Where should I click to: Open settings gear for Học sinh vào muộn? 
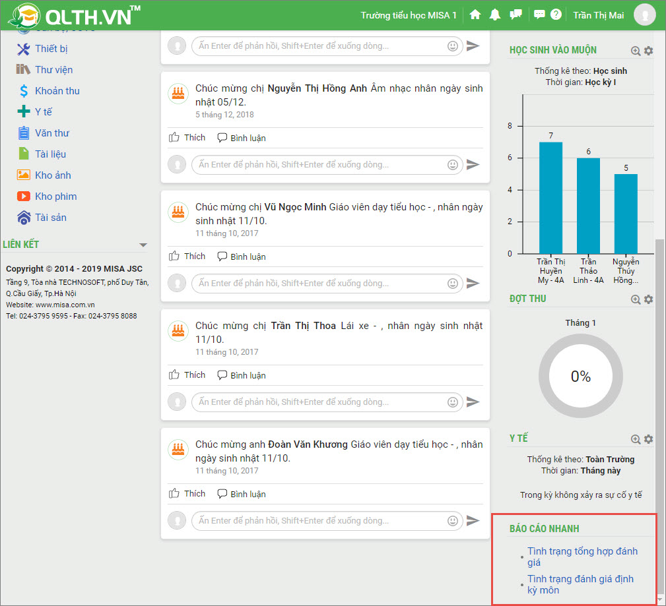[x=648, y=51]
